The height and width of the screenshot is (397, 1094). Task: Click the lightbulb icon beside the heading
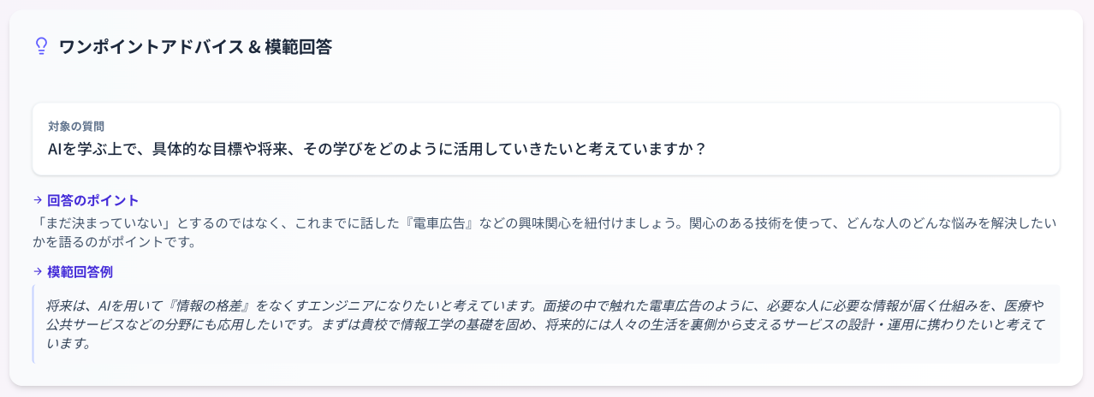point(40,46)
